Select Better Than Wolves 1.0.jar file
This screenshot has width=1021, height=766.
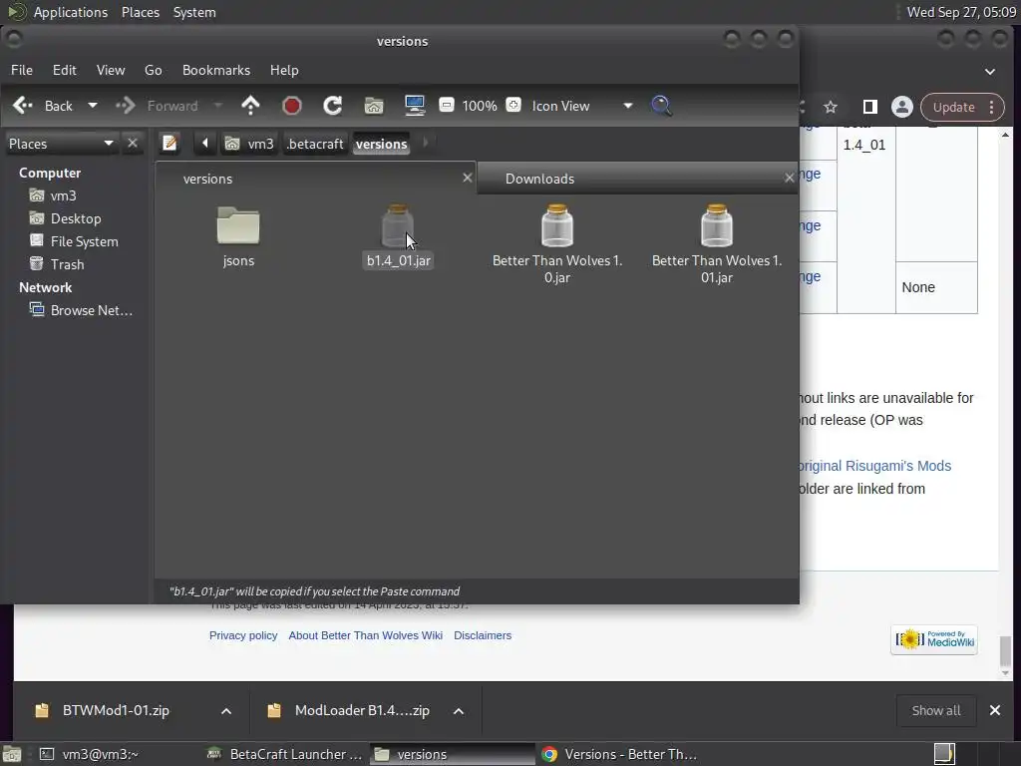tap(557, 244)
